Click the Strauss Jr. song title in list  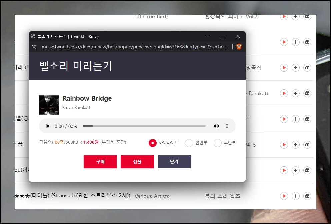(x=72, y=195)
